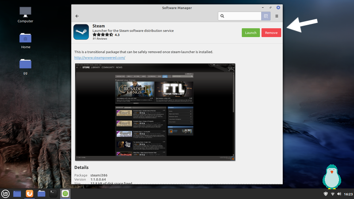
Task: Go back using the arrow button
Action: click(x=77, y=16)
